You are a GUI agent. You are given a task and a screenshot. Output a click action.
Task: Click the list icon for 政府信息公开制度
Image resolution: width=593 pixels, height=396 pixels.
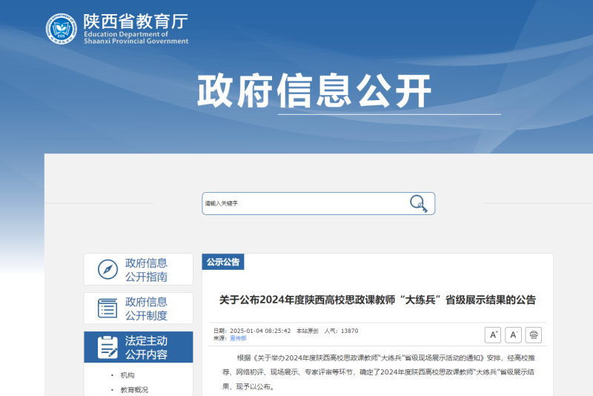coord(108,308)
